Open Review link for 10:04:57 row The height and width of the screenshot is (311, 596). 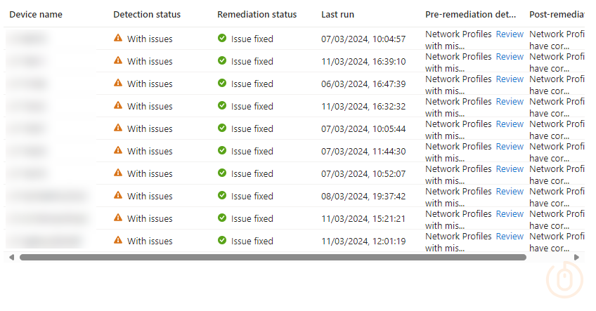coord(510,34)
